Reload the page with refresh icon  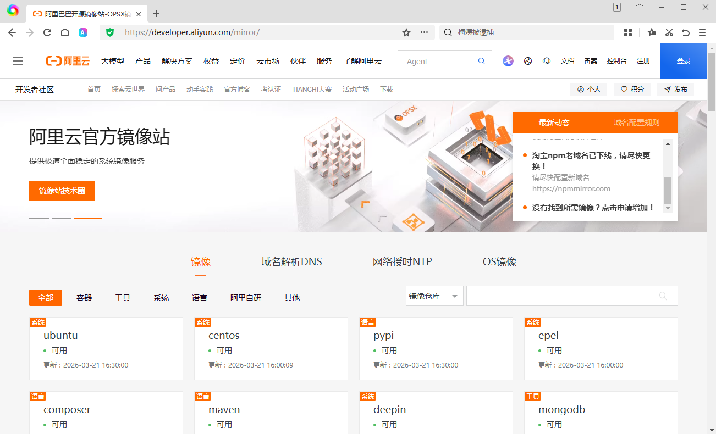pyautogui.click(x=47, y=32)
